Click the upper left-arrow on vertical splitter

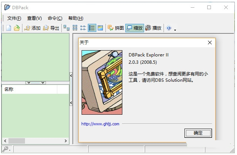click(x=71, y=76)
